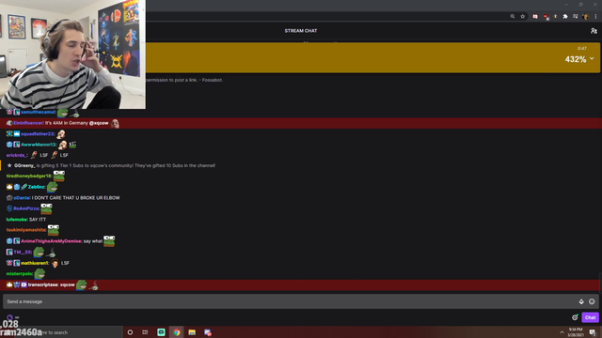Switch to Chrome on the taskbar
The image size is (602, 338).
[x=177, y=332]
